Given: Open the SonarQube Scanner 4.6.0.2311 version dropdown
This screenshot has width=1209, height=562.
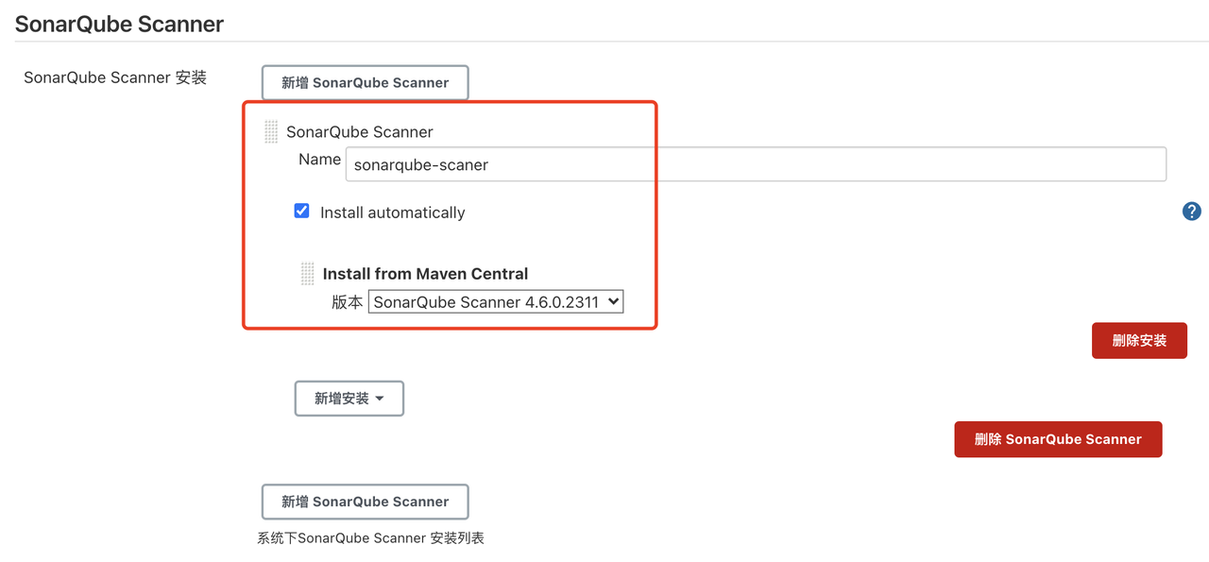Looking at the screenshot, I should 495,302.
